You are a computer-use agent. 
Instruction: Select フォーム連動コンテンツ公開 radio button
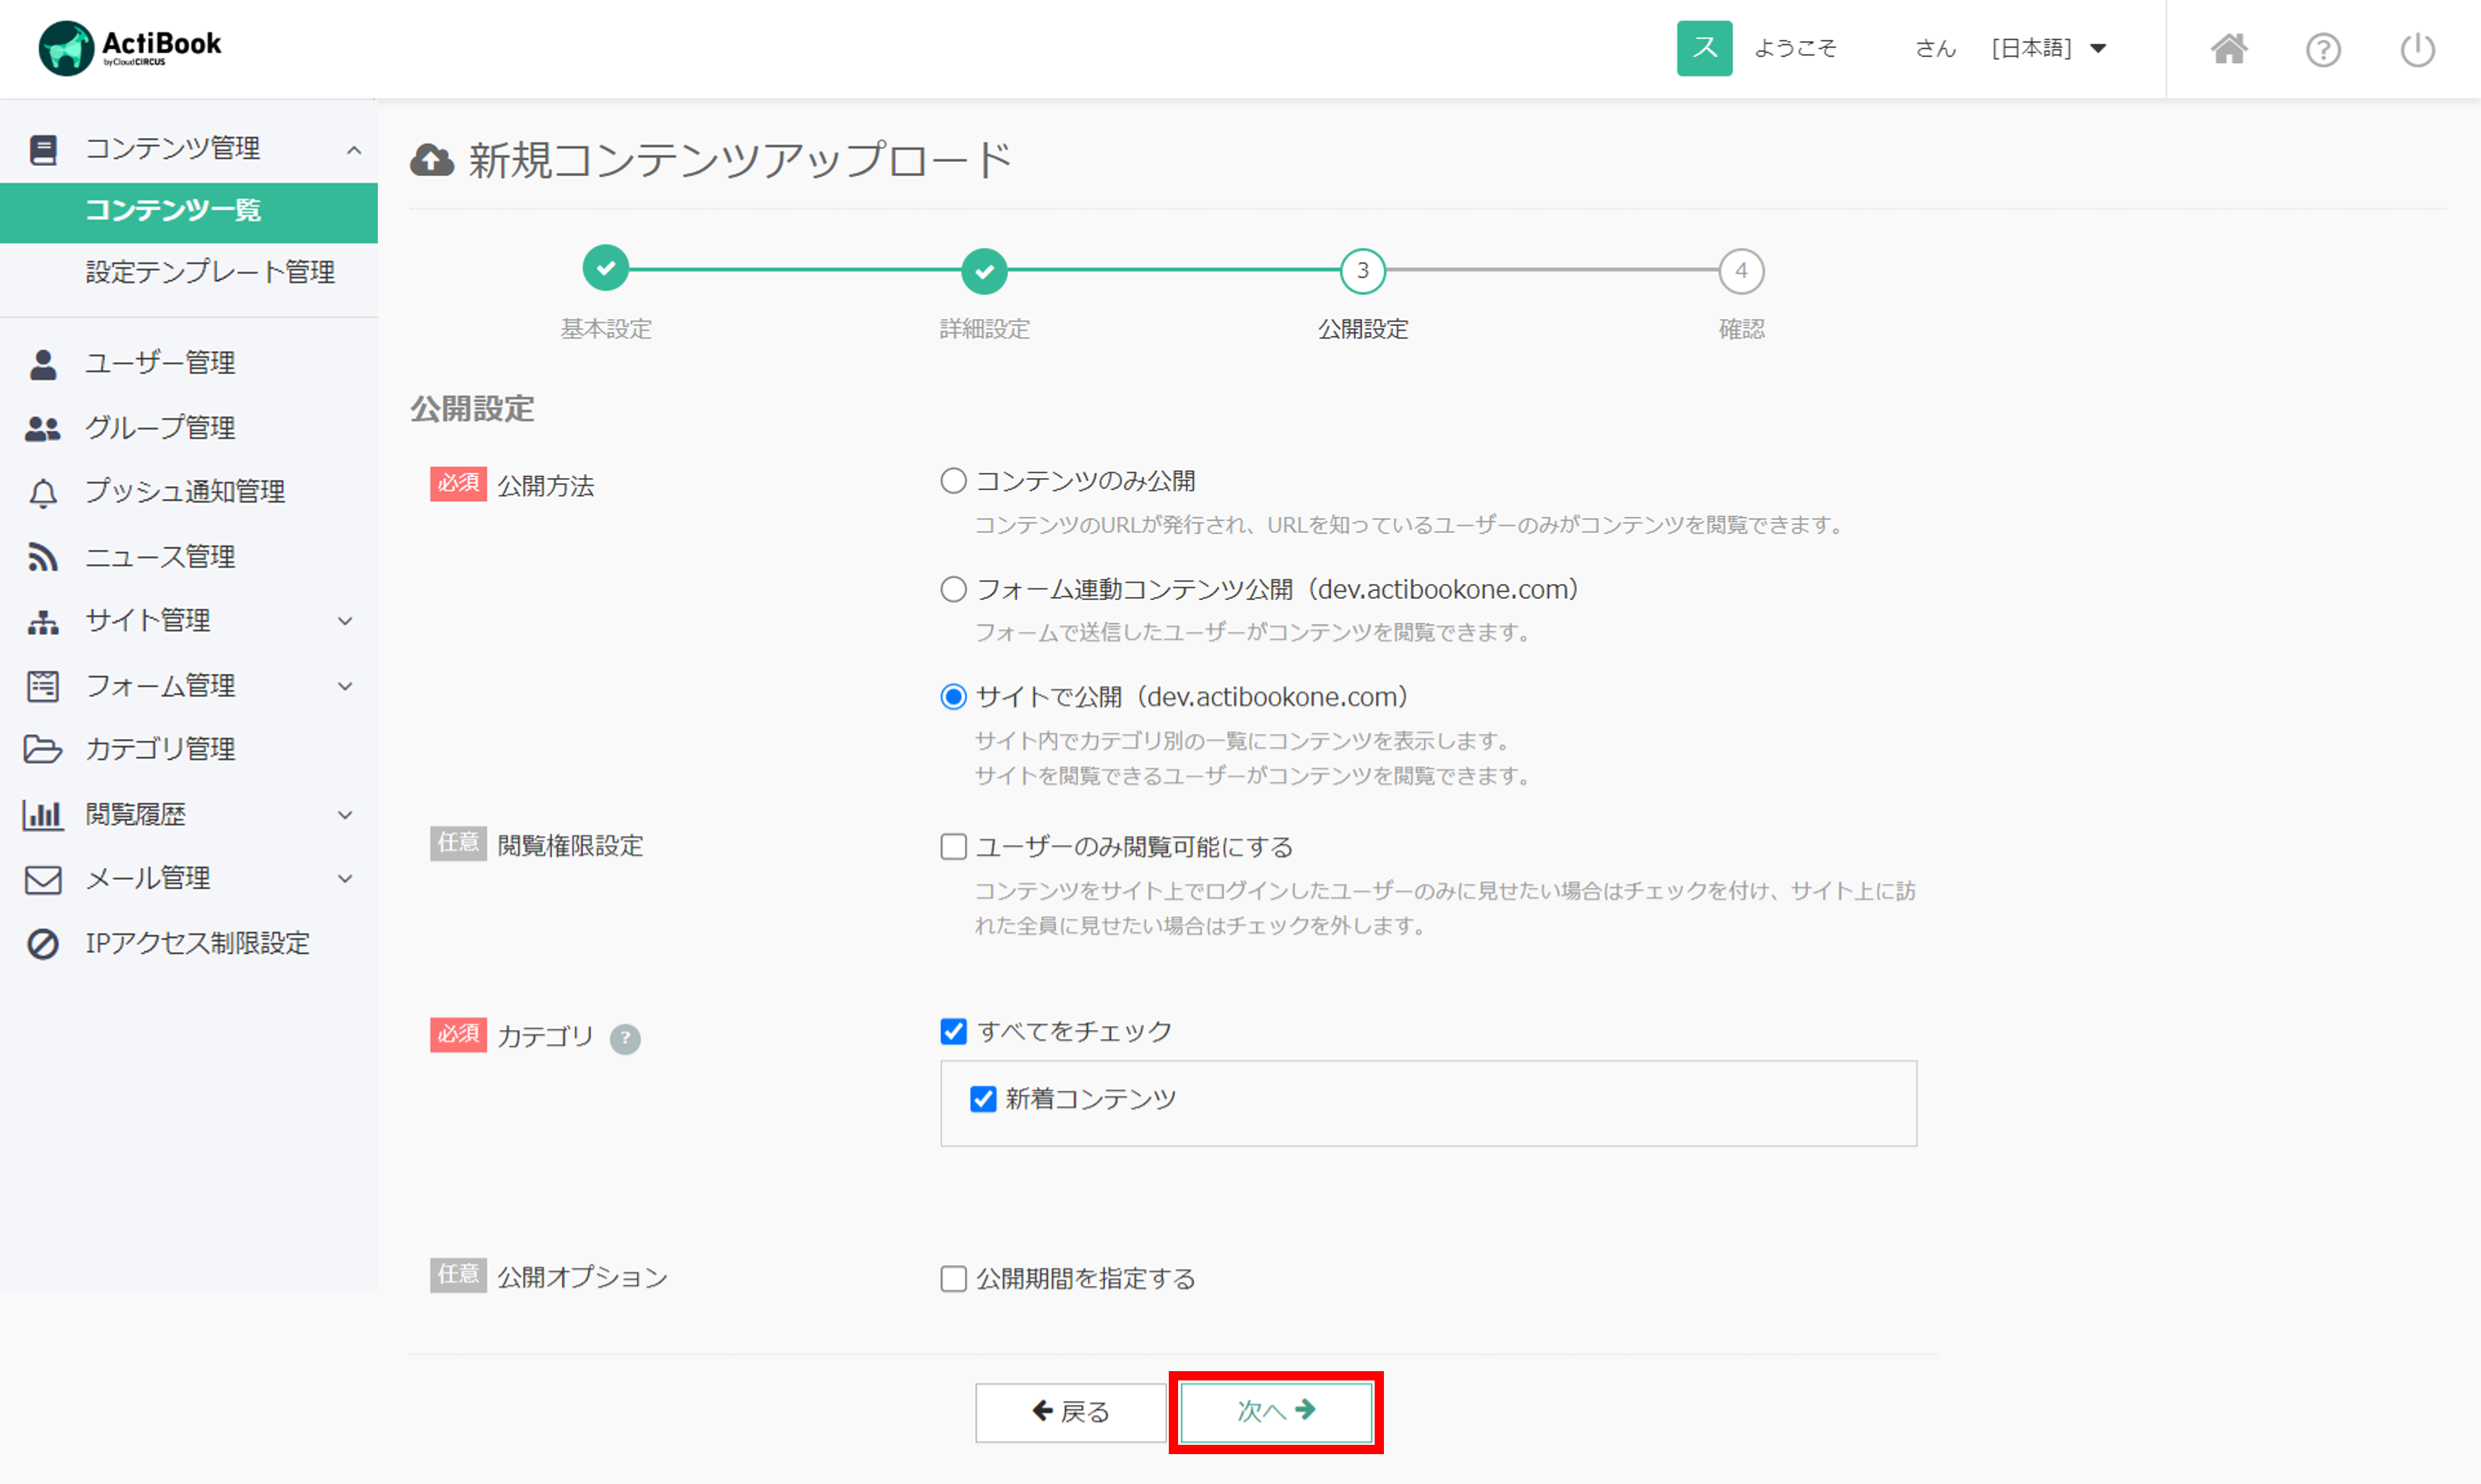coord(953,589)
